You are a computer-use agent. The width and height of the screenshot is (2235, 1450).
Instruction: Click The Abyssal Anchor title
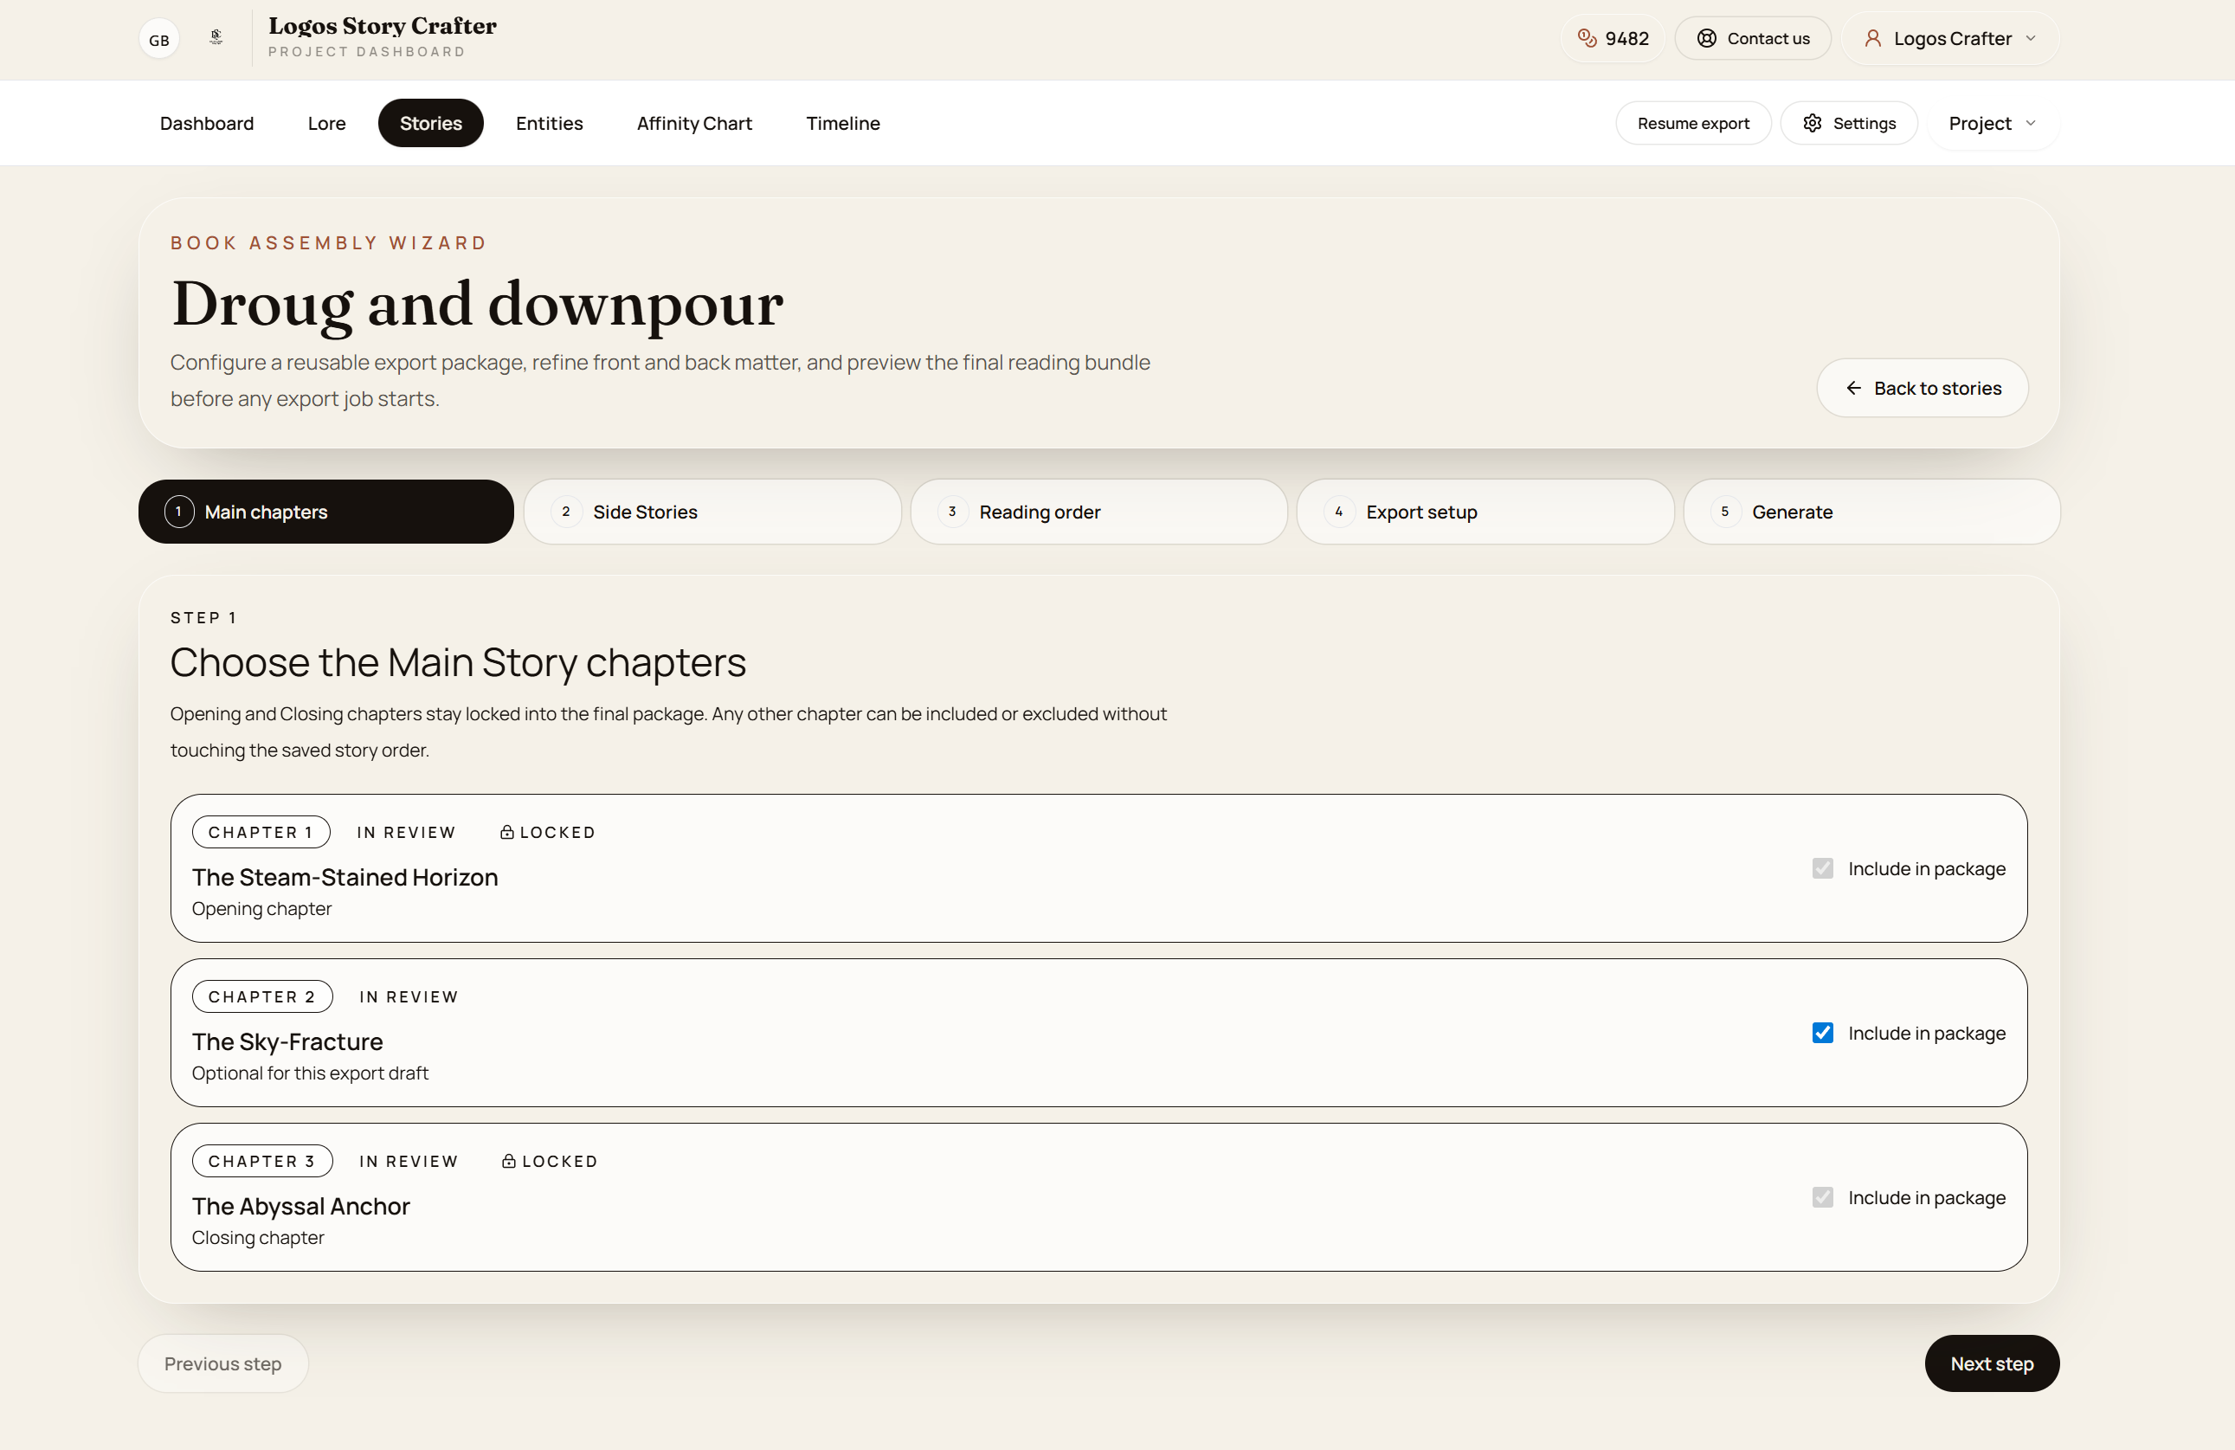300,1206
